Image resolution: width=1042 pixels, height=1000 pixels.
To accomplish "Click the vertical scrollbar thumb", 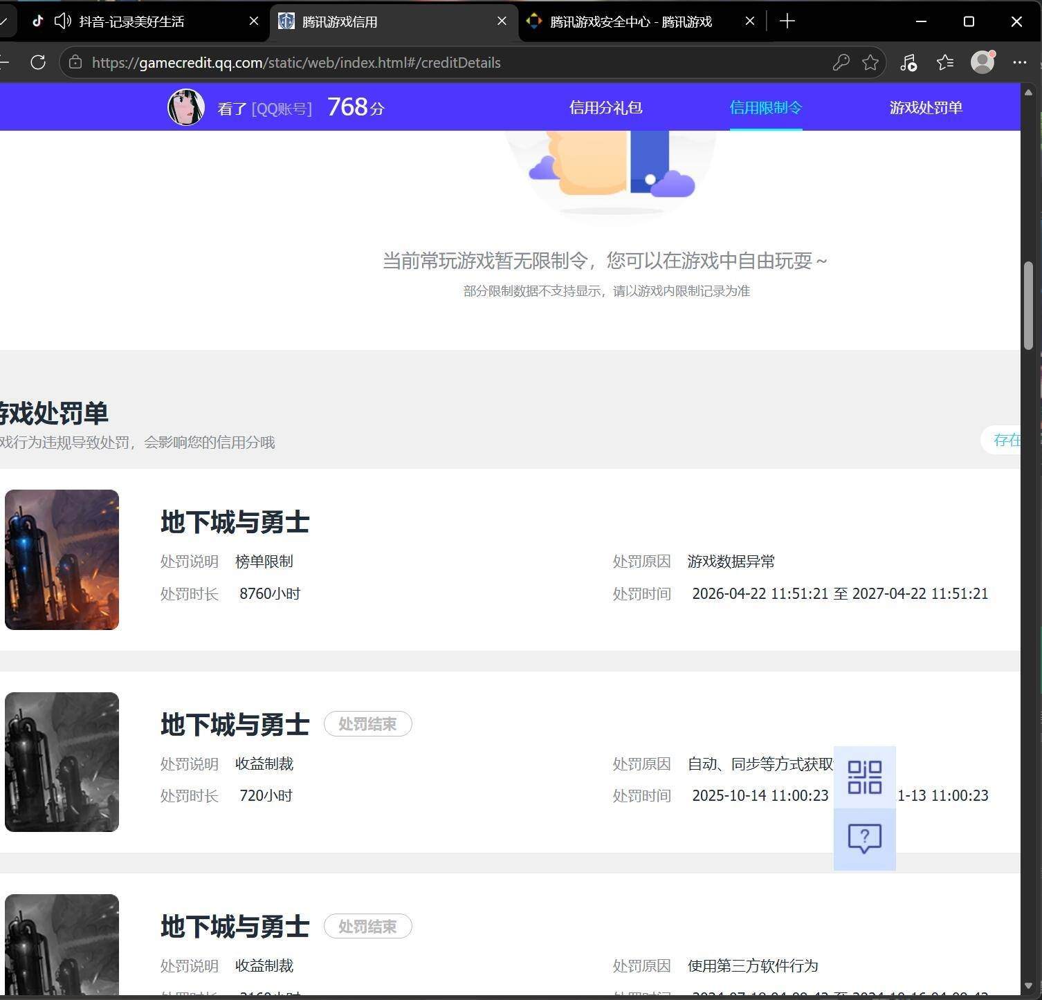I will pos(1029,306).
